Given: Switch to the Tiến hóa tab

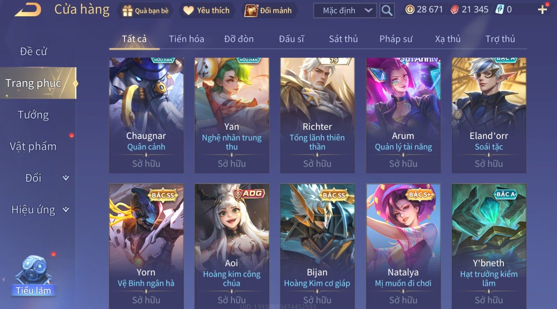Looking at the screenshot, I should (x=186, y=39).
